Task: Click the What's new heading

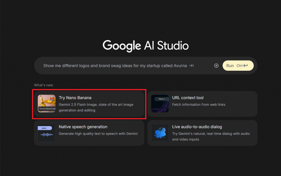Action: pyautogui.click(x=44, y=85)
